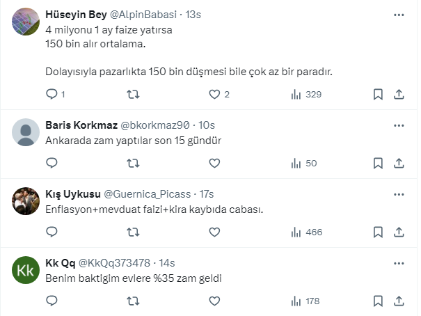Bookmark Hüseyin Bey's tweet
The image size is (421, 316).
pos(378,95)
